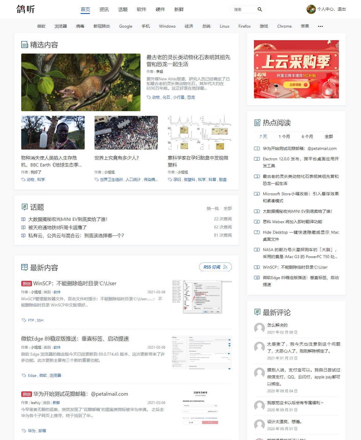Open the 微软 tag link
This screenshot has width=361, height=440.
tap(41, 26)
